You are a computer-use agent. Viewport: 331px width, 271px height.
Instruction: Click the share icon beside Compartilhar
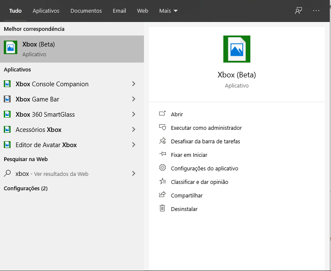coord(162,194)
